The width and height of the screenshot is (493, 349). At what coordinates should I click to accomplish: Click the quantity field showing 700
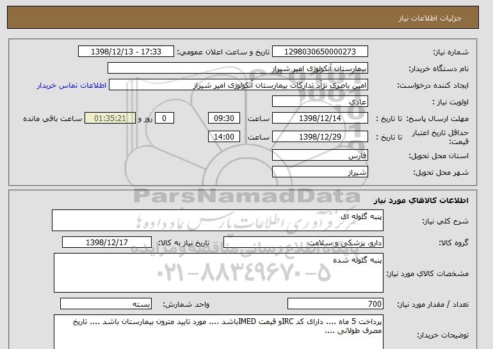pos(335,304)
